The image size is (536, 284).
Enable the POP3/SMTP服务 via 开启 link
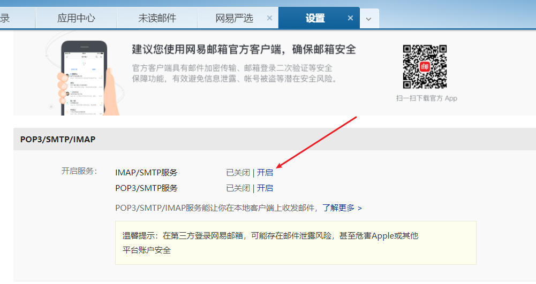pos(265,188)
